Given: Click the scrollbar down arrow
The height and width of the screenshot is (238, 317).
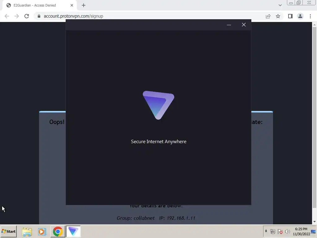Looking at the screenshot, I should pos(315,222).
